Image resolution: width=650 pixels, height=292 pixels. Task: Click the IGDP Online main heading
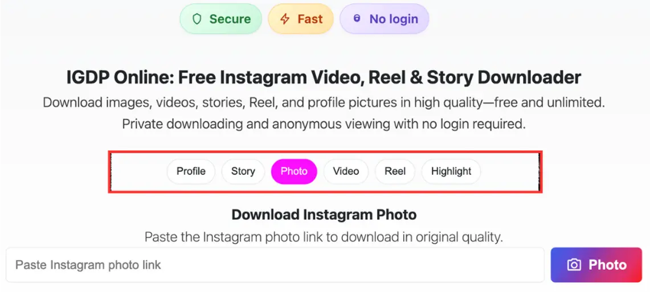click(324, 77)
